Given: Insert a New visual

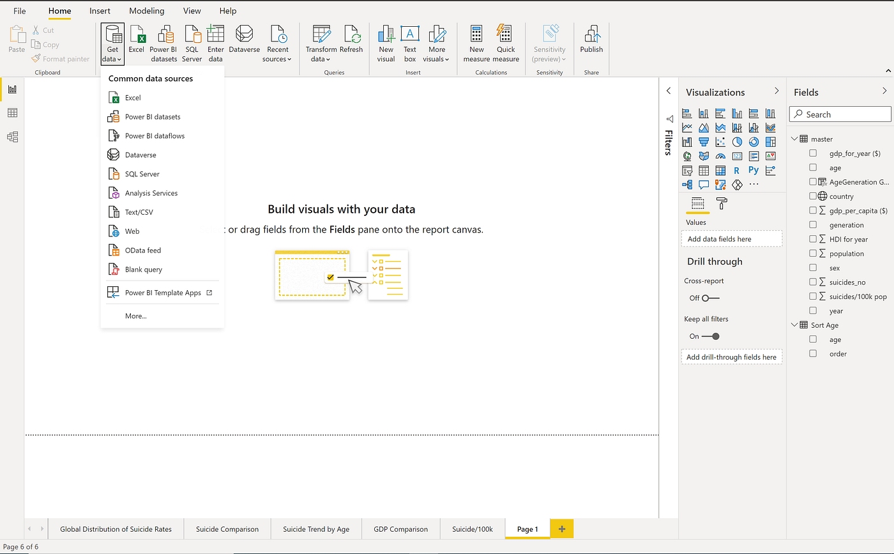Looking at the screenshot, I should point(386,43).
